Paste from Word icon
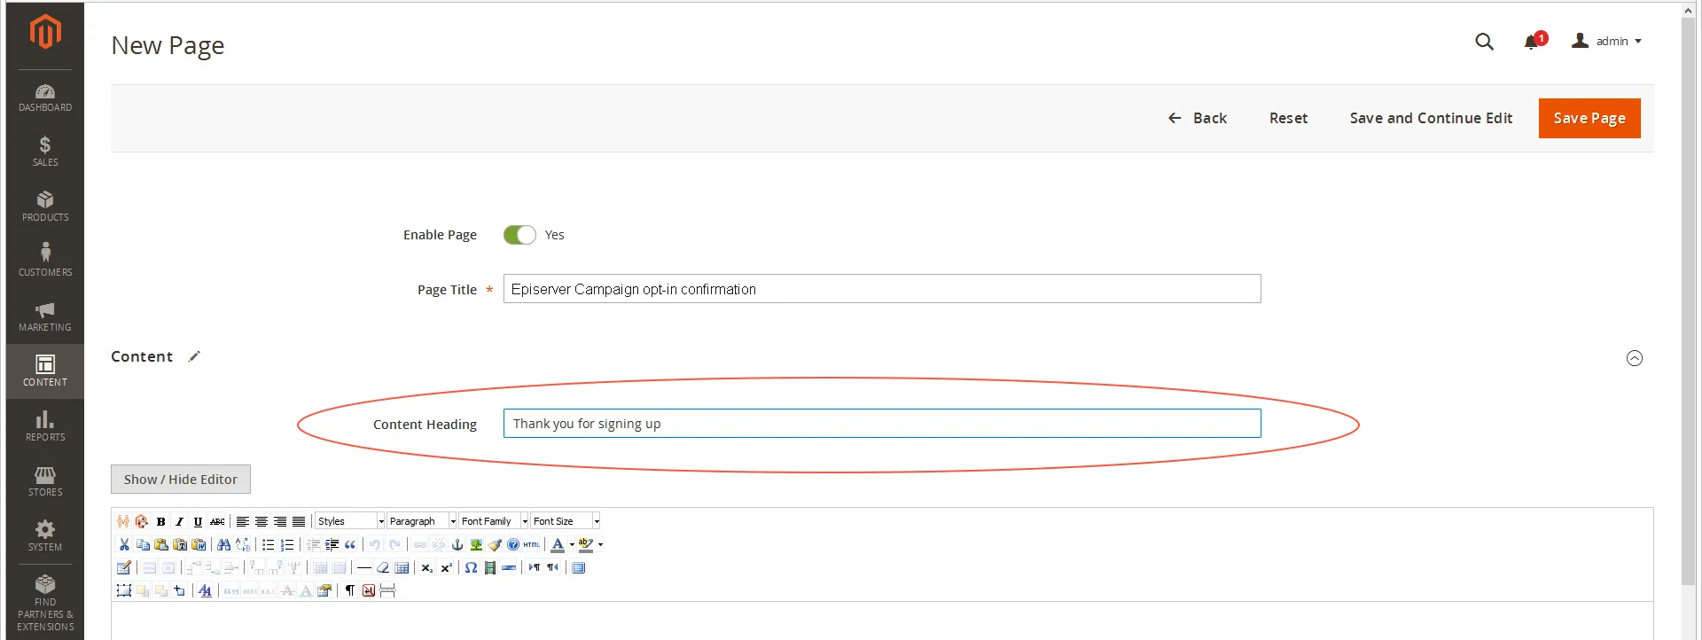1702x640 pixels. point(199,544)
